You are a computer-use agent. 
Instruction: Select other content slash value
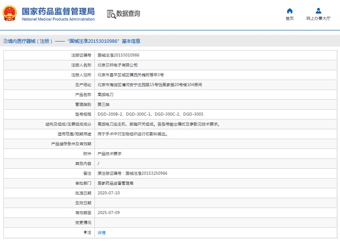click(98, 164)
